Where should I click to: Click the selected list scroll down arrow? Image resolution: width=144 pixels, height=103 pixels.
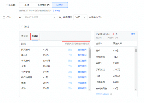click(136, 89)
